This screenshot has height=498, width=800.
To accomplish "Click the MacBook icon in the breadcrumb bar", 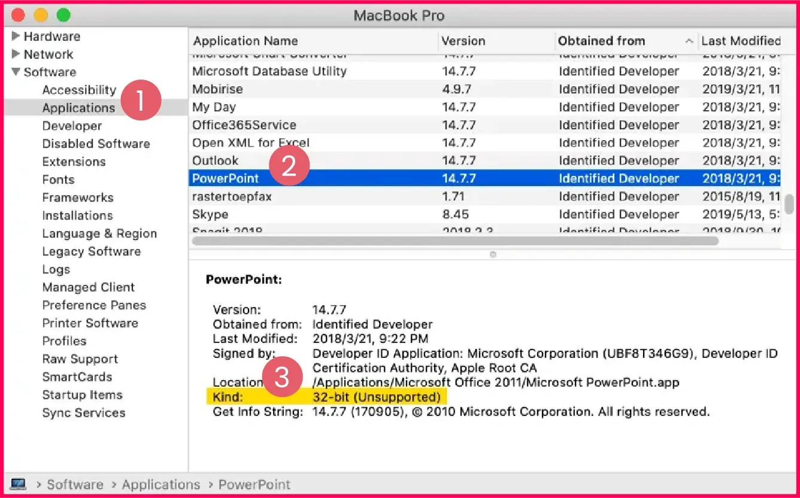I will [19, 484].
